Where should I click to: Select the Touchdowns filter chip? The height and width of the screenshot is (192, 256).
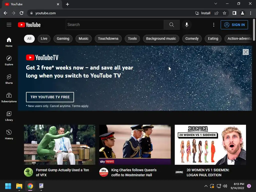tap(108, 39)
